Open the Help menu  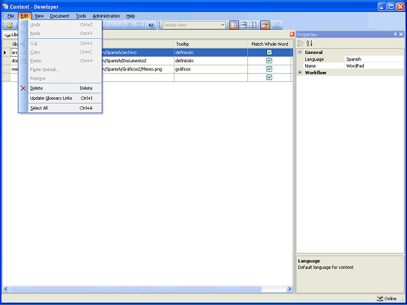click(x=130, y=16)
